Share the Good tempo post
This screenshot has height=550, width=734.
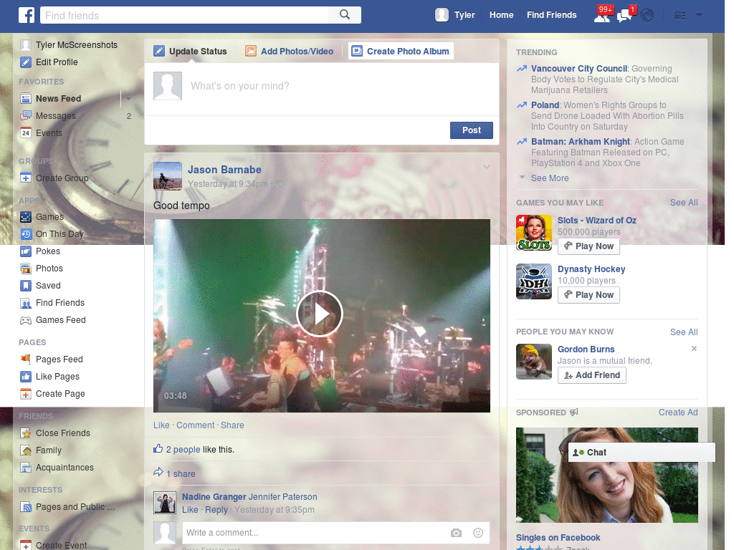point(232,425)
